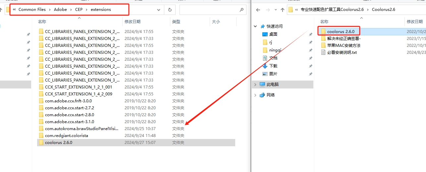426x172 pixels.
Task: Select the com.adobe.ccx.start-2.7.2 folder name
Action: click(70, 108)
